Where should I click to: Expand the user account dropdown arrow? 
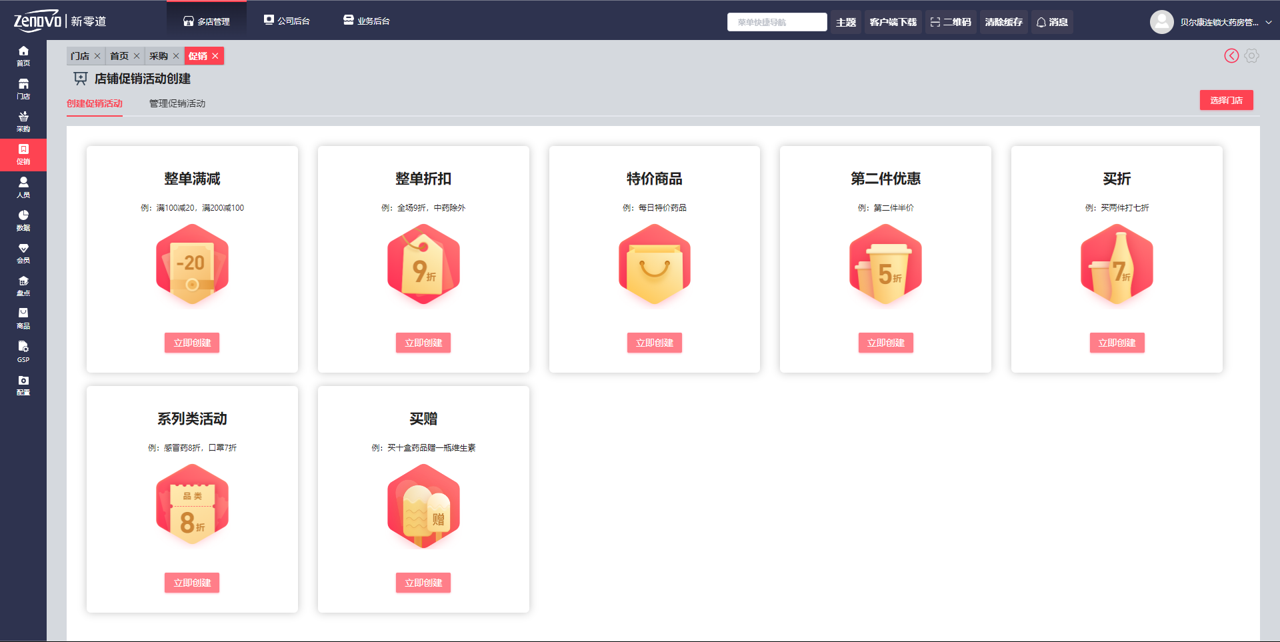coord(1268,22)
